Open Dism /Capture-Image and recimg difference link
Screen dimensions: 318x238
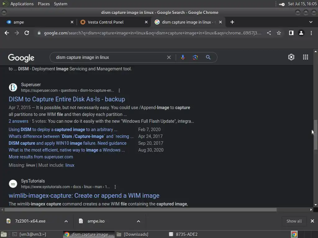coord(71,136)
